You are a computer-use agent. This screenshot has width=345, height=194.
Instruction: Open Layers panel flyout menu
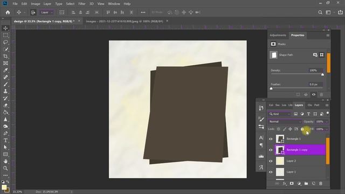tap(327, 106)
